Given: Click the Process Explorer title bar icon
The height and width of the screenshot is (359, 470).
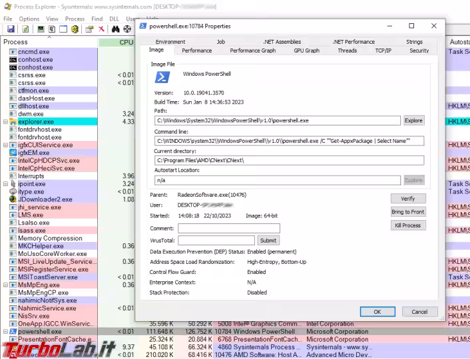Looking at the screenshot, I should click(x=7, y=6).
